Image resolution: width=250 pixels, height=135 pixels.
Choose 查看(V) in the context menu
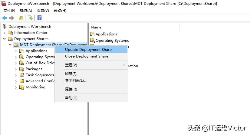pos(91,65)
